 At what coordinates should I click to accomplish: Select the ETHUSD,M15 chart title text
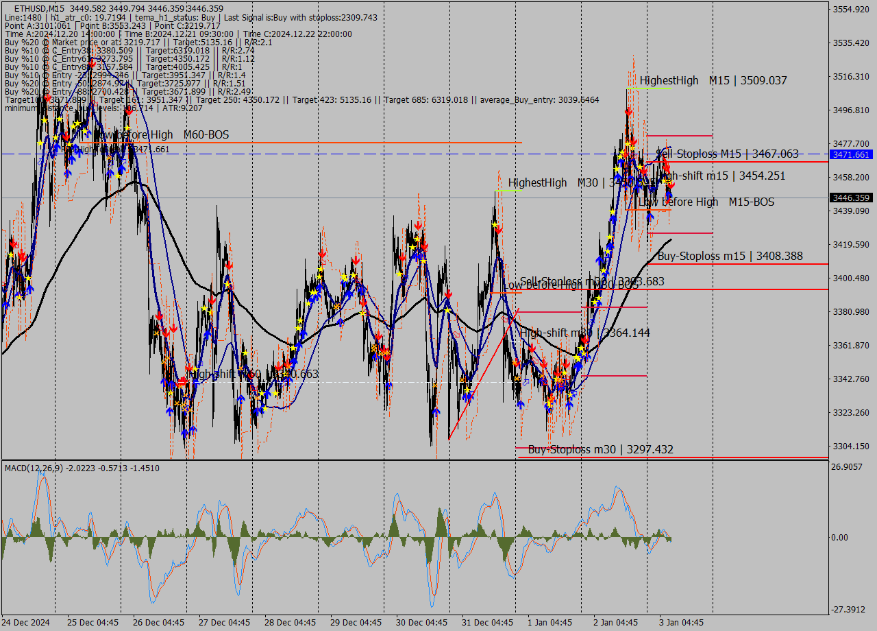tap(40, 8)
